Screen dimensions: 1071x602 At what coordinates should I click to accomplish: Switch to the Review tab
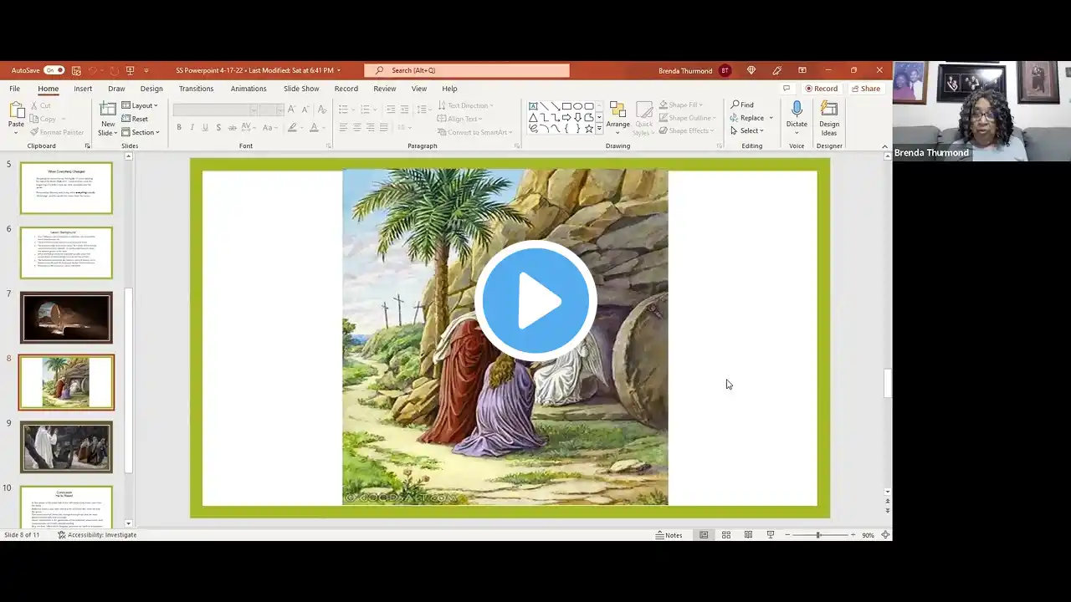coord(385,89)
